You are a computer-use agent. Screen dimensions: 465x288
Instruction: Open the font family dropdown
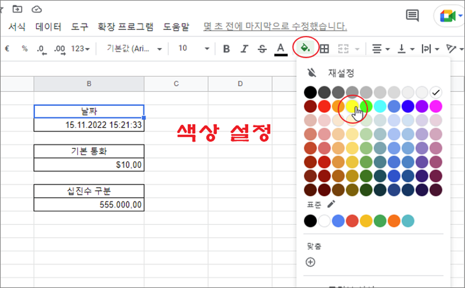click(134, 48)
